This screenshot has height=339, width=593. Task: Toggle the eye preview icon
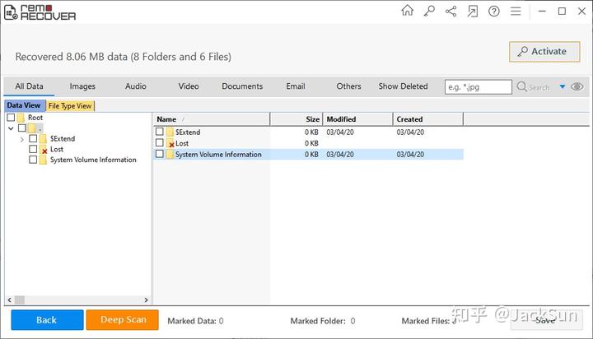(577, 86)
